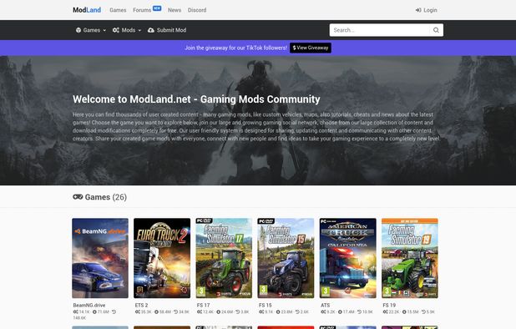
Task: Click the mods count cog icon under ETS 2
Action: pos(138,312)
